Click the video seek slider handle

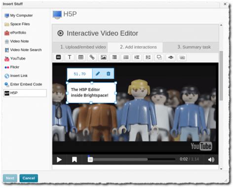[90, 159]
